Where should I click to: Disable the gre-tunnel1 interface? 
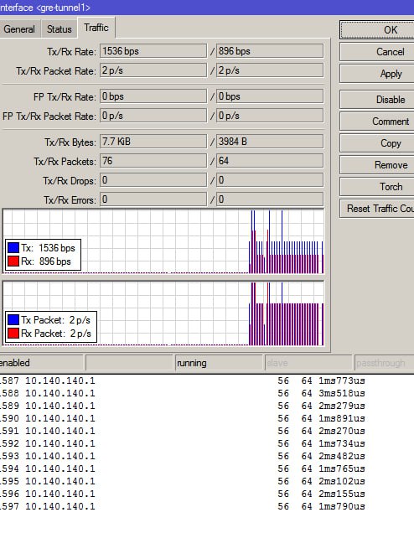point(377,100)
